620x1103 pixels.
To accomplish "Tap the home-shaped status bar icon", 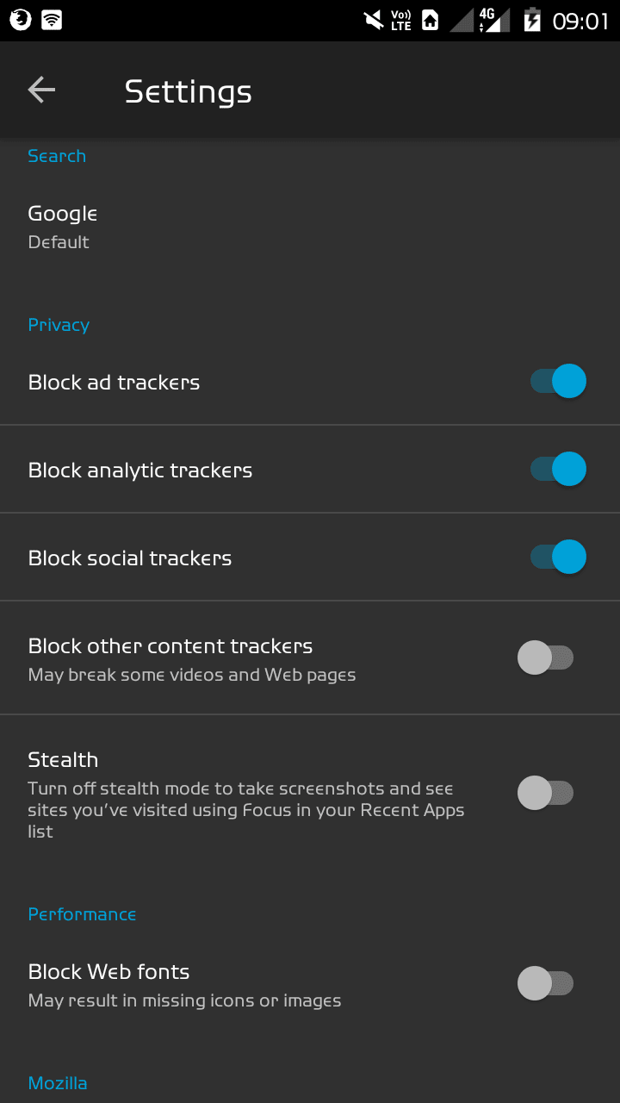I will point(431,20).
